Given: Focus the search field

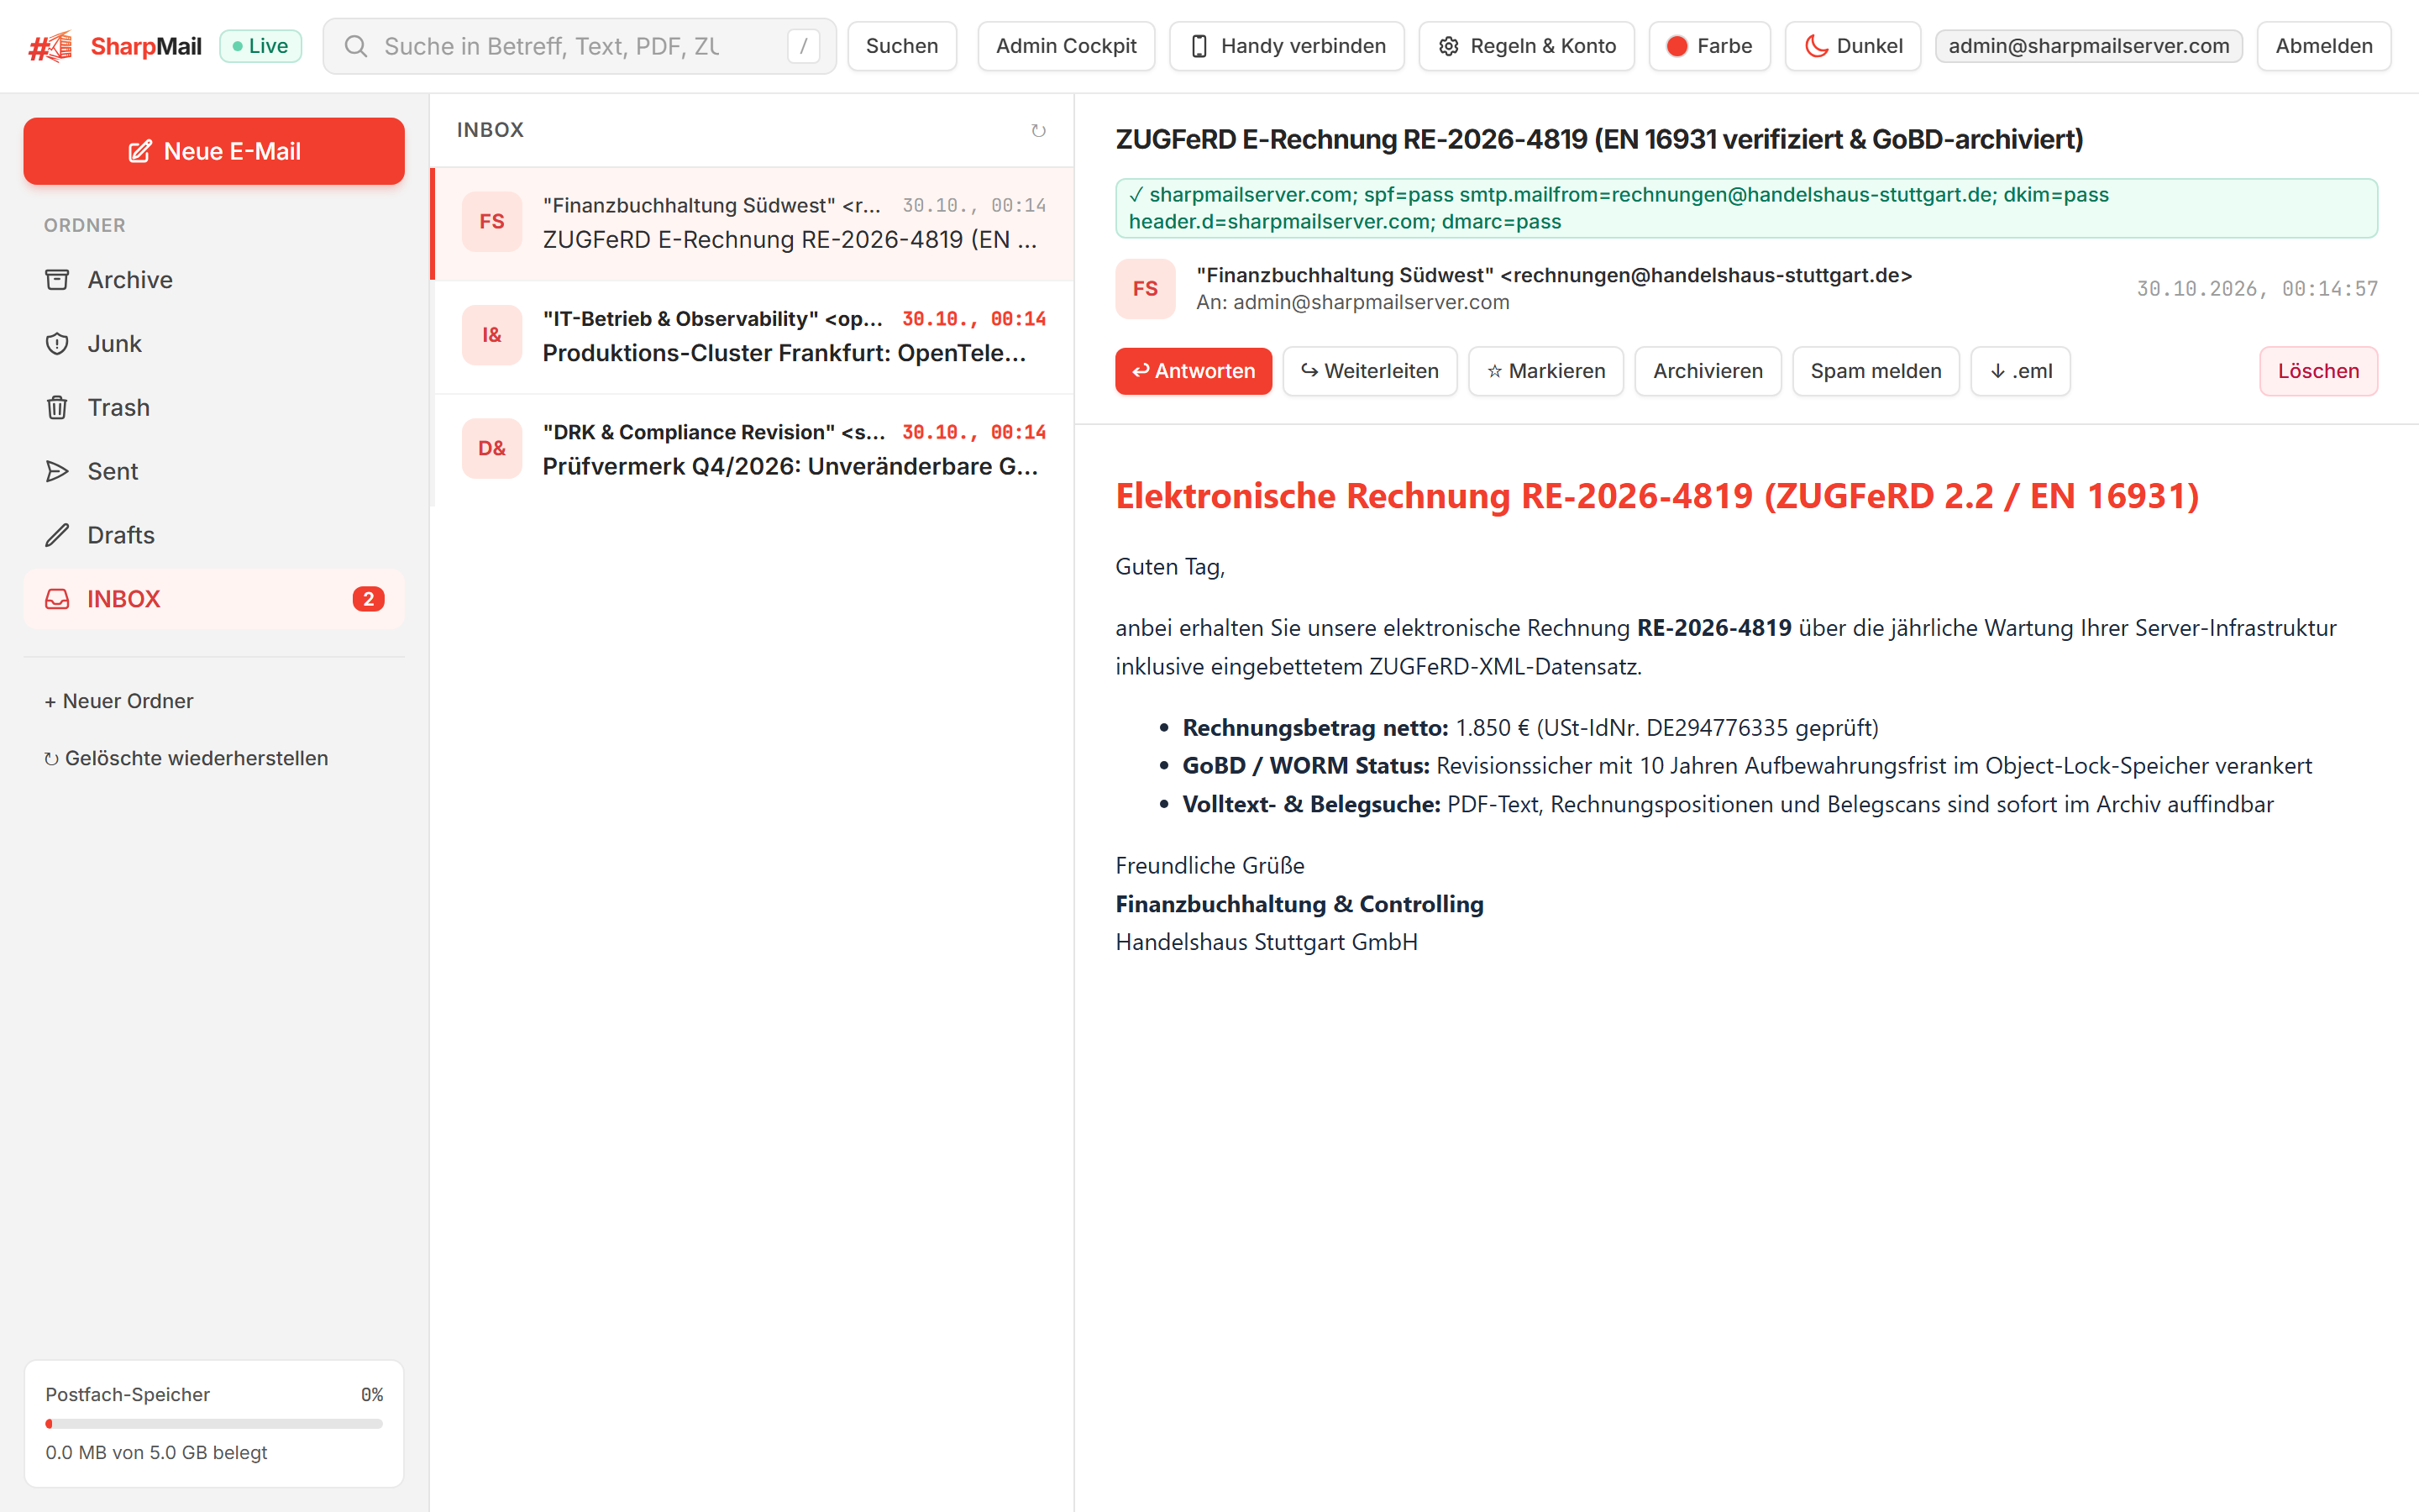Looking at the screenshot, I should [x=580, y=46].
